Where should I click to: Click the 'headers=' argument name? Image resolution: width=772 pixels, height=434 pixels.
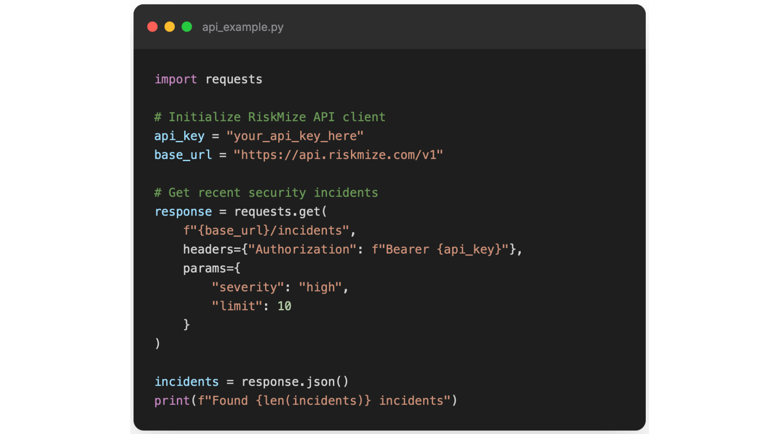coord(212,249)
